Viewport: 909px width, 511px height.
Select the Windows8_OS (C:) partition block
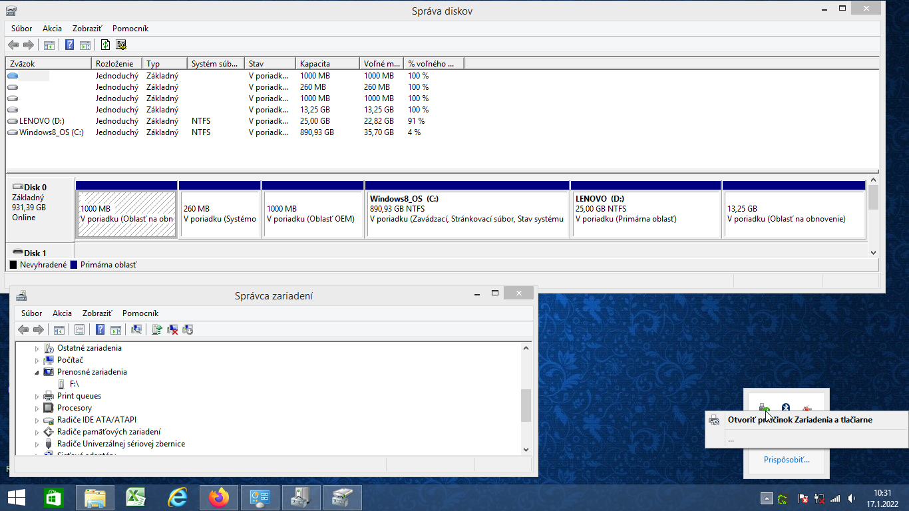pos(467,214)
